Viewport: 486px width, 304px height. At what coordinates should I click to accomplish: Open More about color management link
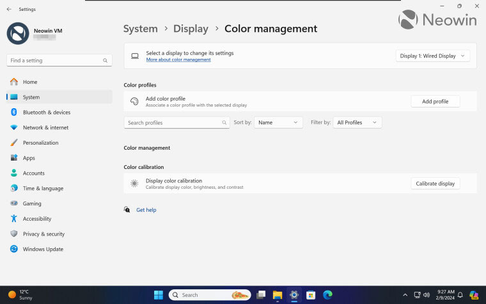pos(178,60)
